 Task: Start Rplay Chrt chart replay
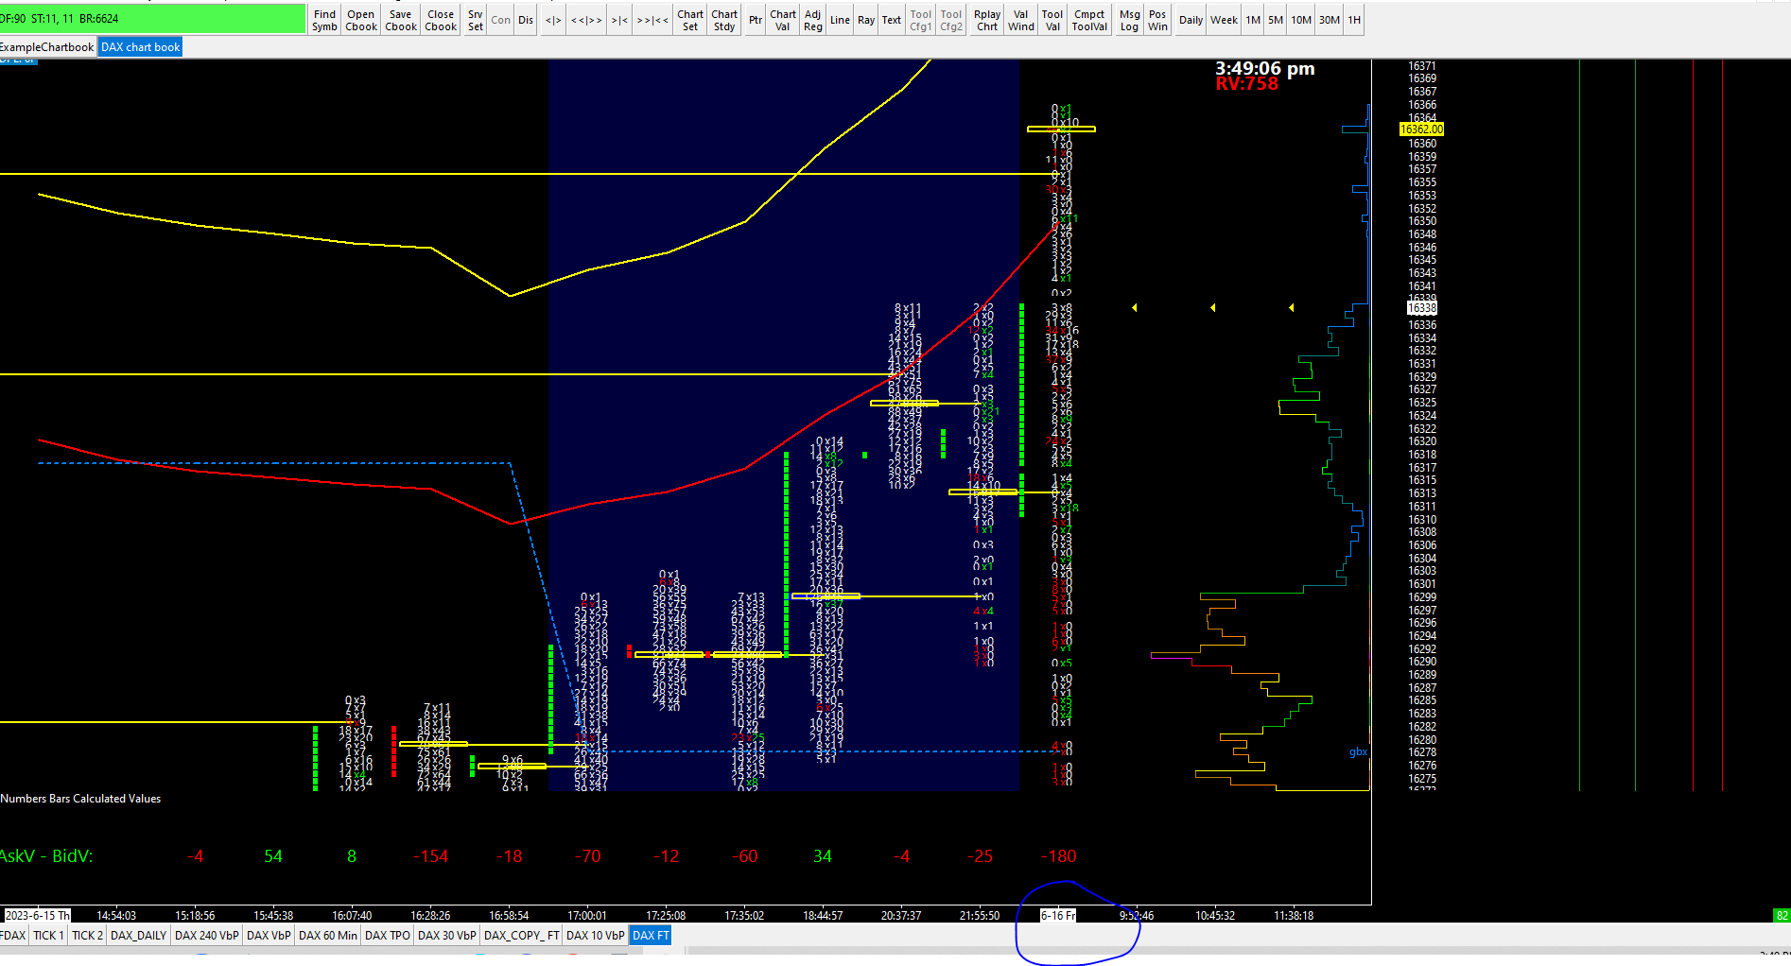pyautogui.click(x=987, y=20)
